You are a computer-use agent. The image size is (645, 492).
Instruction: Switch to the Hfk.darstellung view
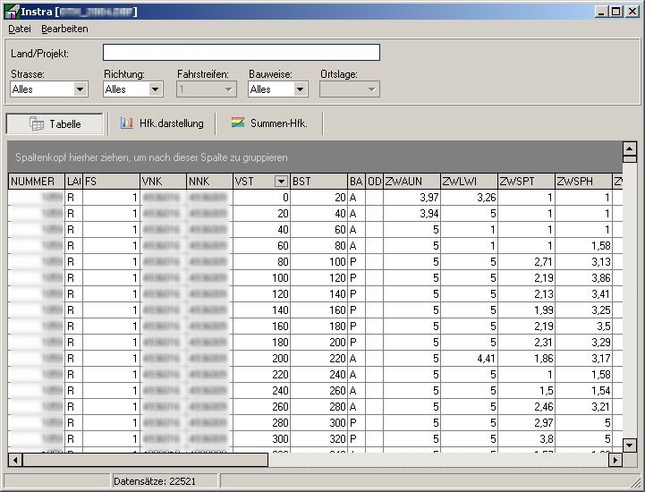(x=162, y=123)
